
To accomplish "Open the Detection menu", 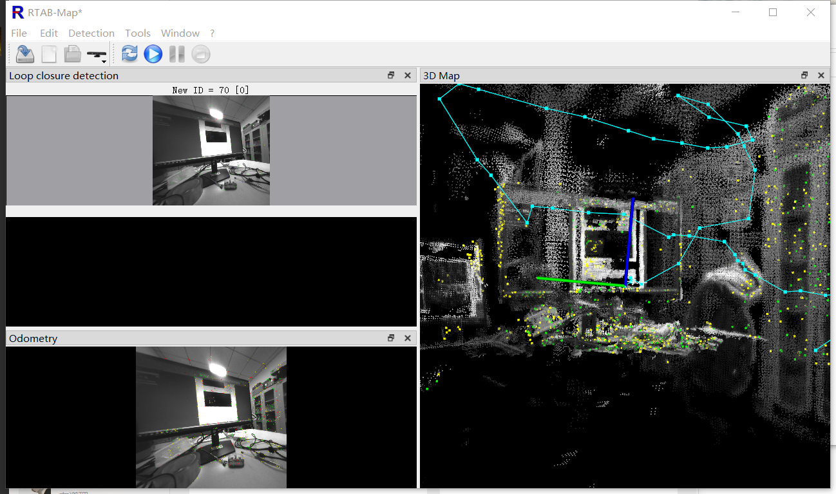I will point(91,33).
